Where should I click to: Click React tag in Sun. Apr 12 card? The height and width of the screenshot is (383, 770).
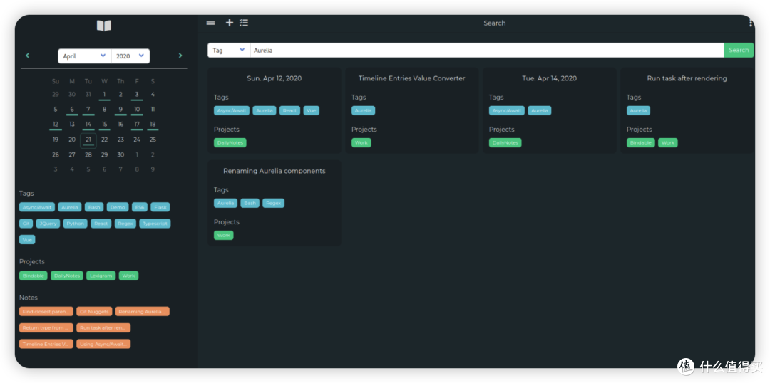coord(289,110)
